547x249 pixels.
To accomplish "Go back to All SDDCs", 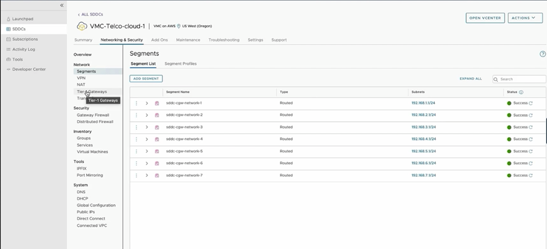I will pos(90,15).
